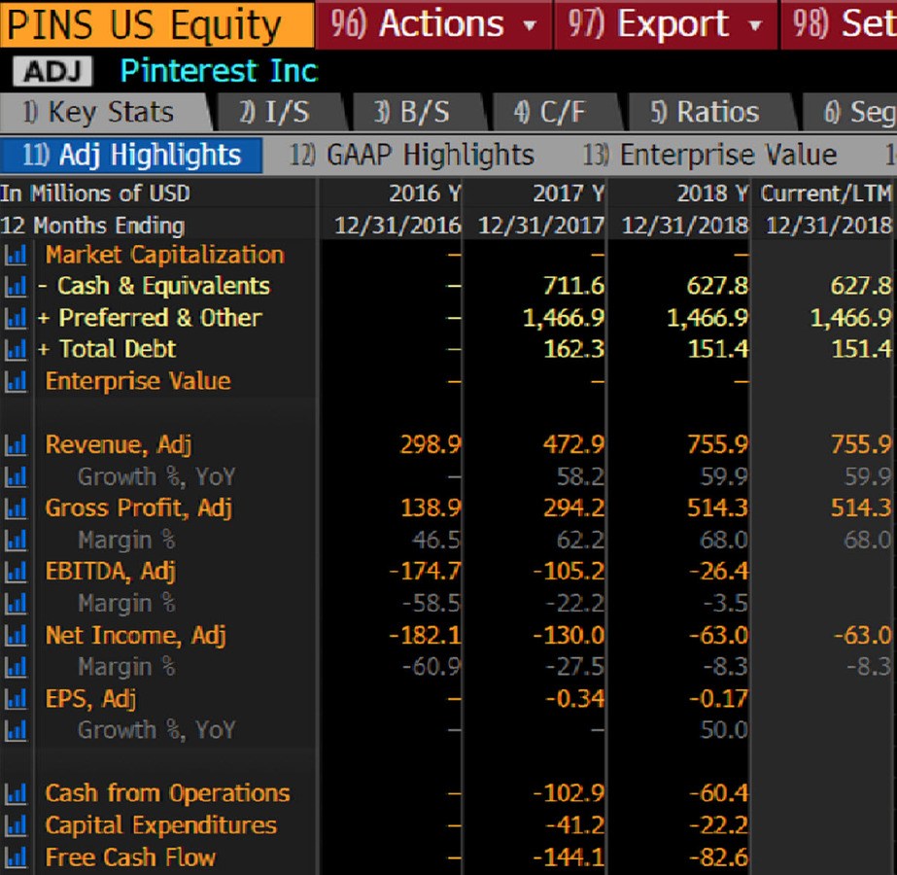The width and height of the screenshot is (897, 875).
Task: Click the Market Capitalization row label
Action: [165, 255]
